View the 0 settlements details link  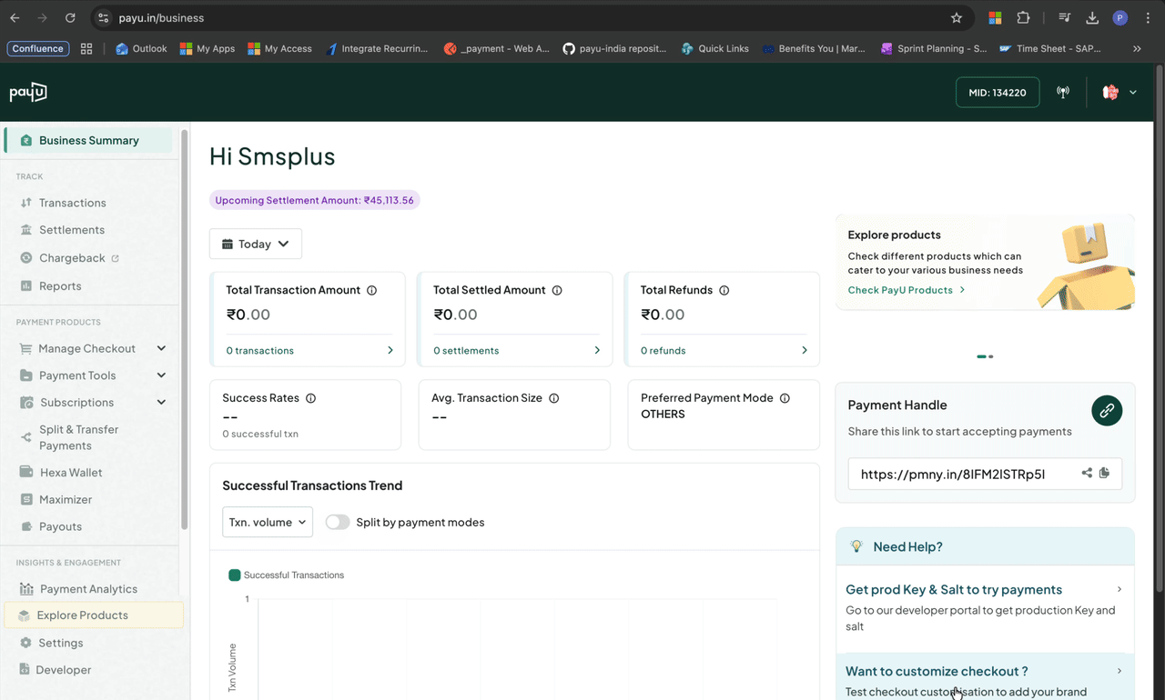click(517, 350)
